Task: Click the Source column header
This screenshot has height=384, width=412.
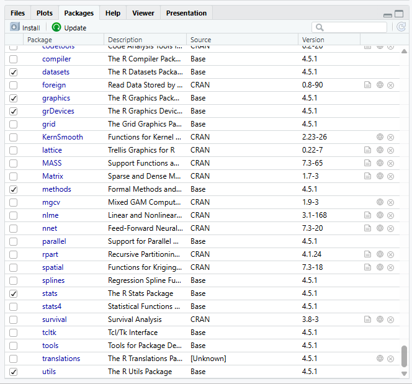Action: click(242, 40)
